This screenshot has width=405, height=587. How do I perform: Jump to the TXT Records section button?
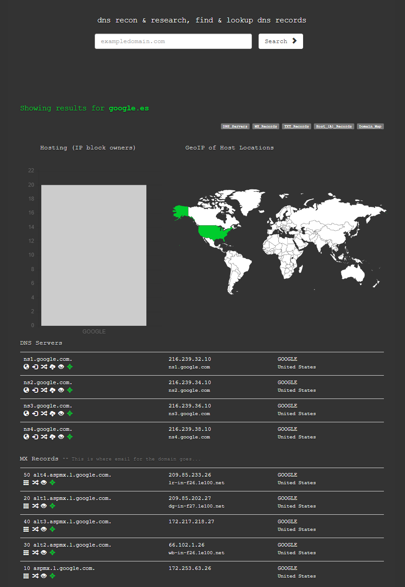click(296, 127)
